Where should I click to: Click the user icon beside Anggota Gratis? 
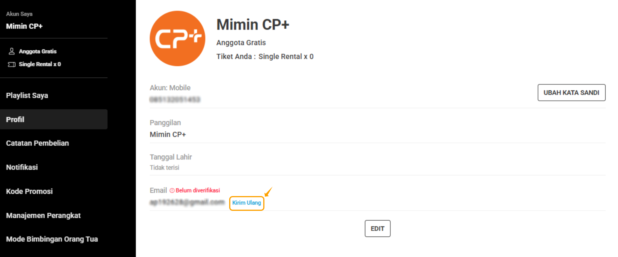(x=12, y=51)
